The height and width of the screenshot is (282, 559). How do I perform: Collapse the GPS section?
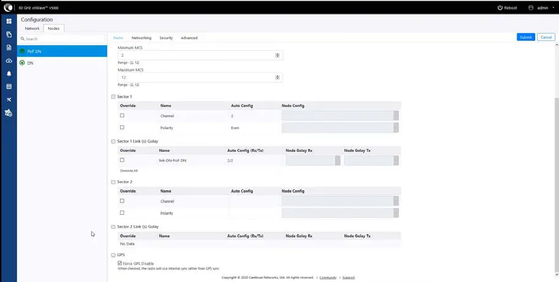(x=113, y=255)
